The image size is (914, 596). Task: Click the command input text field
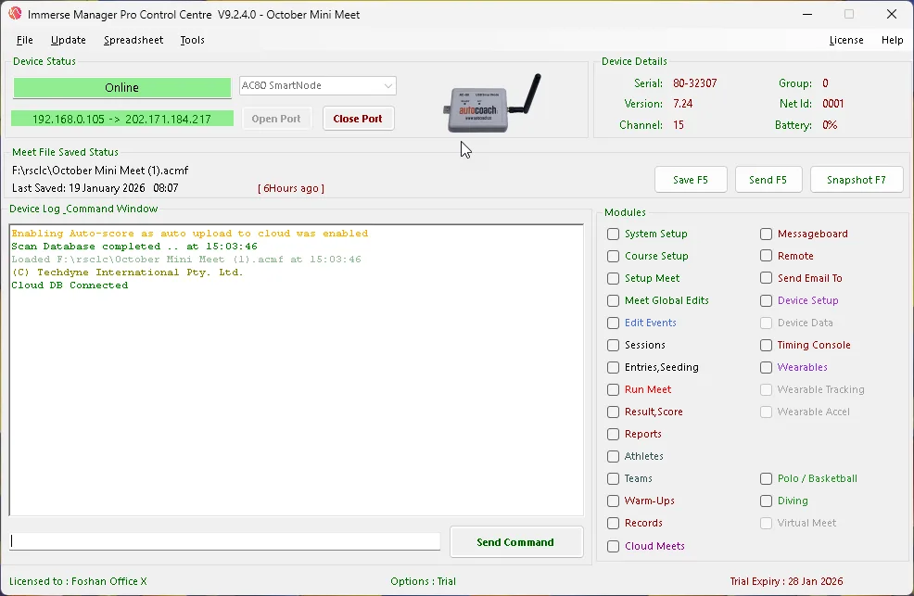coord(225,541)
